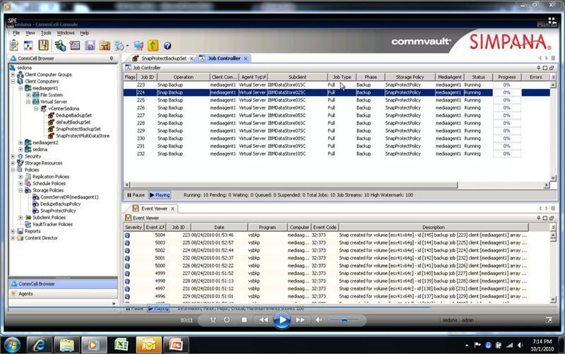Expand the File System node

[x=28, y=95]
